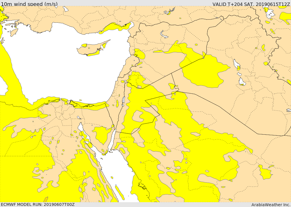Viewport: 291px width, 207px height.
Task: Click the 'ECMWF MODEL RUN: 20190607T00Z' text
Action: tap(38, 204)
